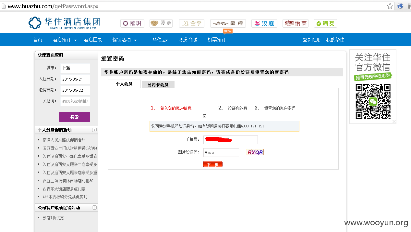Click step text 重置您的账户密码
Screen dimensions: 411x232
[x=280, y=108]
